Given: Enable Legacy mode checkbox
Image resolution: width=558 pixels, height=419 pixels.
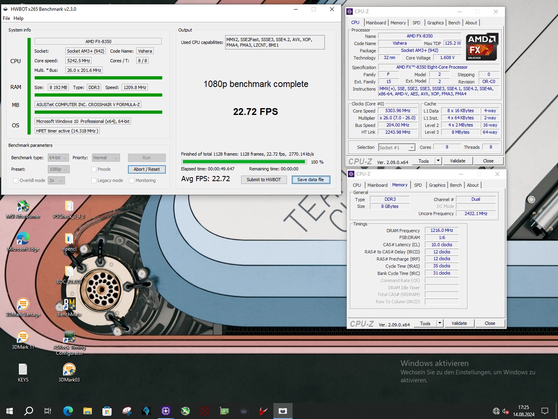Looking at the screenshot, I should pyautogui.click(x=94, y=180).
